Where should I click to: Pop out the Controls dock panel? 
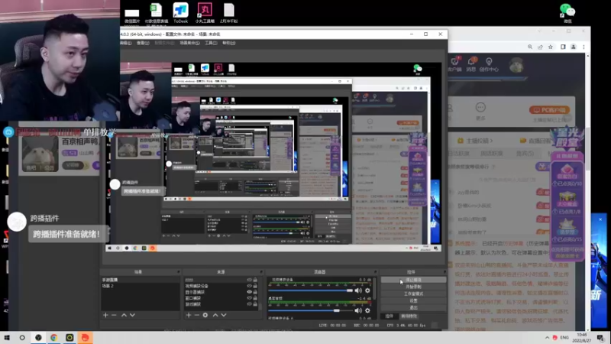445,272
